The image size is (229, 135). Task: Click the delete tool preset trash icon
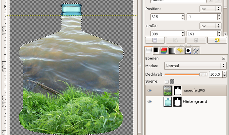click(x=196, y=40)
